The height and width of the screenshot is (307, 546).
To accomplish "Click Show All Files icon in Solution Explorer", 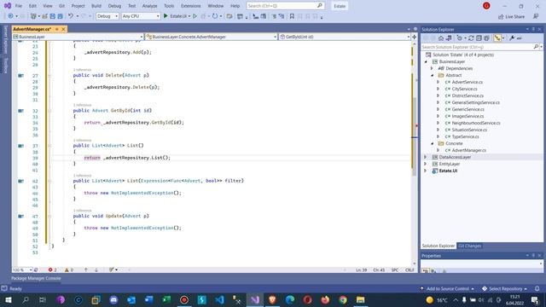I will coord(486,38).
